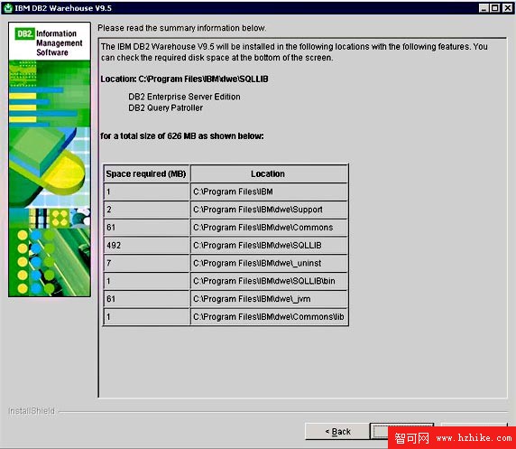Select cell C:\Program Files\IBM\dwe\_uninst
516x449 pixels.
pos(269,263)
